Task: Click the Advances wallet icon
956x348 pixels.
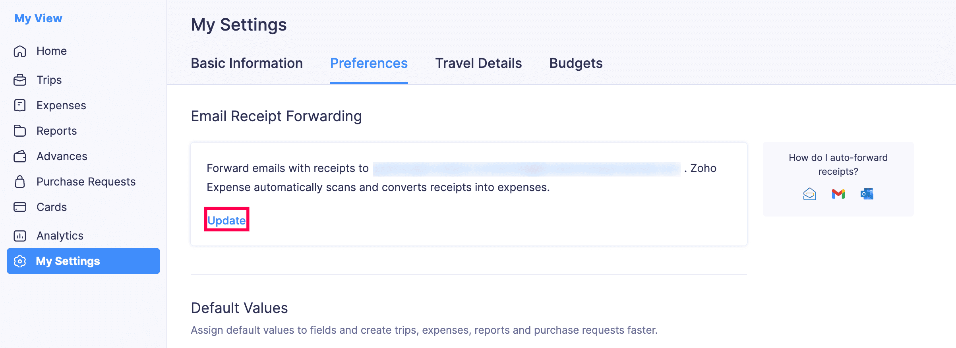Action: click(20, 156)
